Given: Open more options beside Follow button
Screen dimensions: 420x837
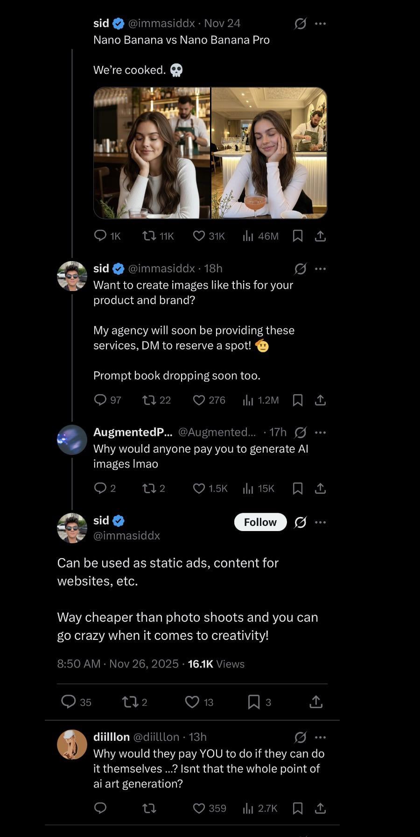Looking at the screenshot, I should coord(321,522).
